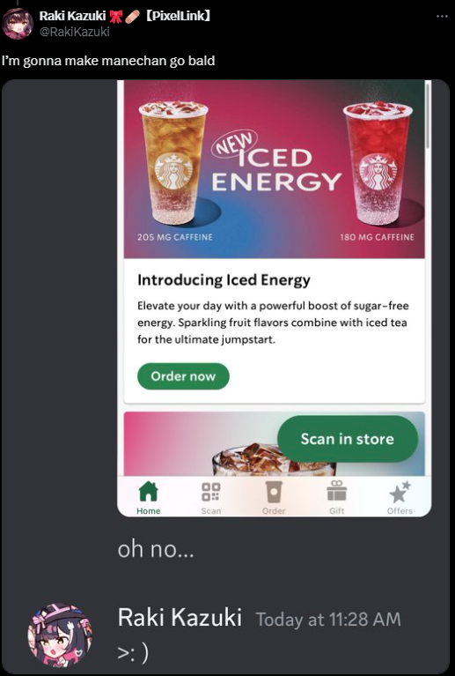Tap the green Order now button
455x676 pixels.
click(x=183, y=376)
